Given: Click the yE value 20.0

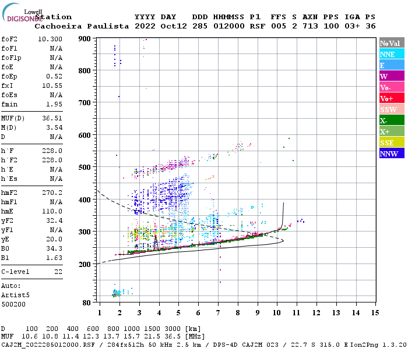Looking at the screenshot, I should coord(54,239).
